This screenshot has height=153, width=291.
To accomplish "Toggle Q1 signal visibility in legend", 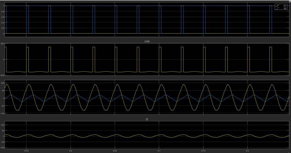I will pos(285,6).
